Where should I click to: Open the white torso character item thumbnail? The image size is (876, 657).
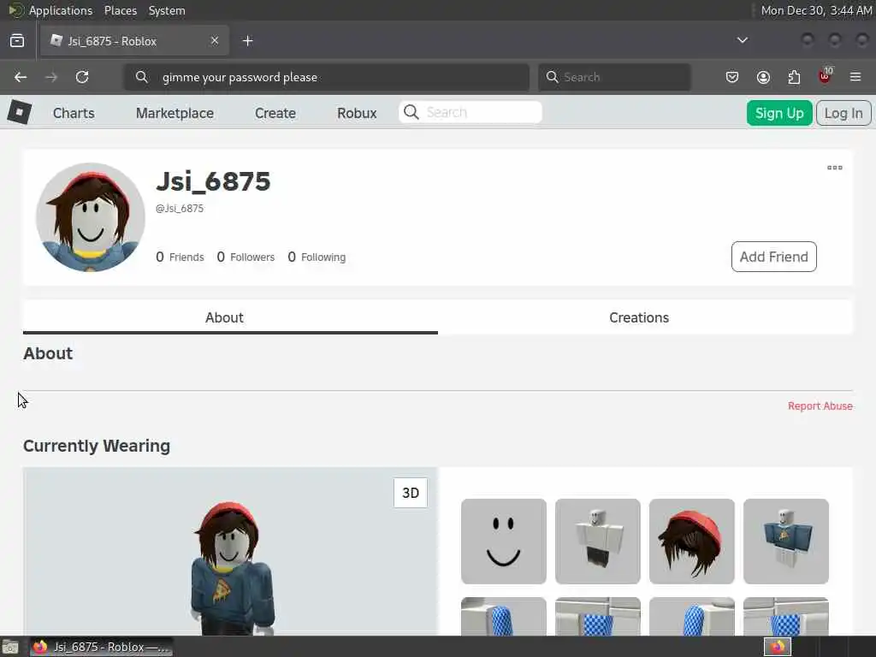(598, 542)
